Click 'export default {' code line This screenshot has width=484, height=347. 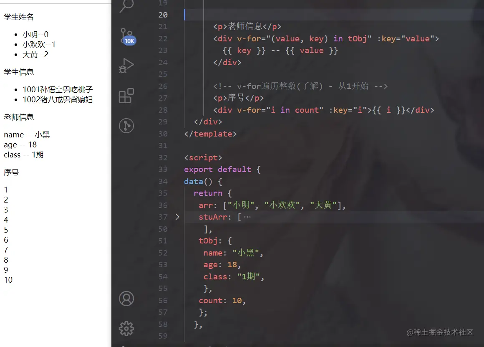click(222, 170)
